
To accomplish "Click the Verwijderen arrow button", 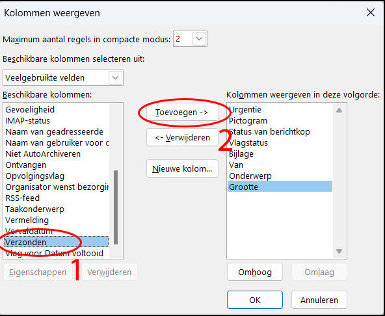I will point(182,137).
